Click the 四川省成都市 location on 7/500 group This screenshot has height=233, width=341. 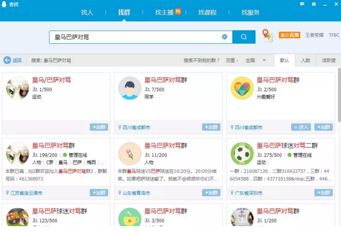coord(136,127)
